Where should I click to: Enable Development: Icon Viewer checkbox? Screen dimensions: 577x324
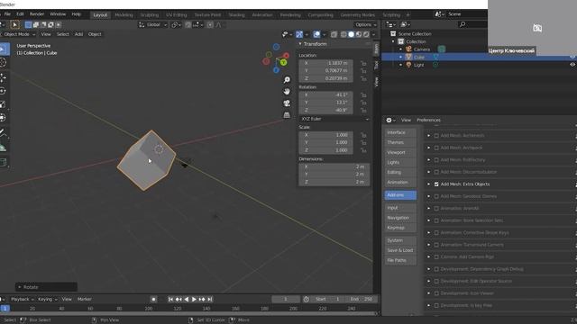click(436, 293)
